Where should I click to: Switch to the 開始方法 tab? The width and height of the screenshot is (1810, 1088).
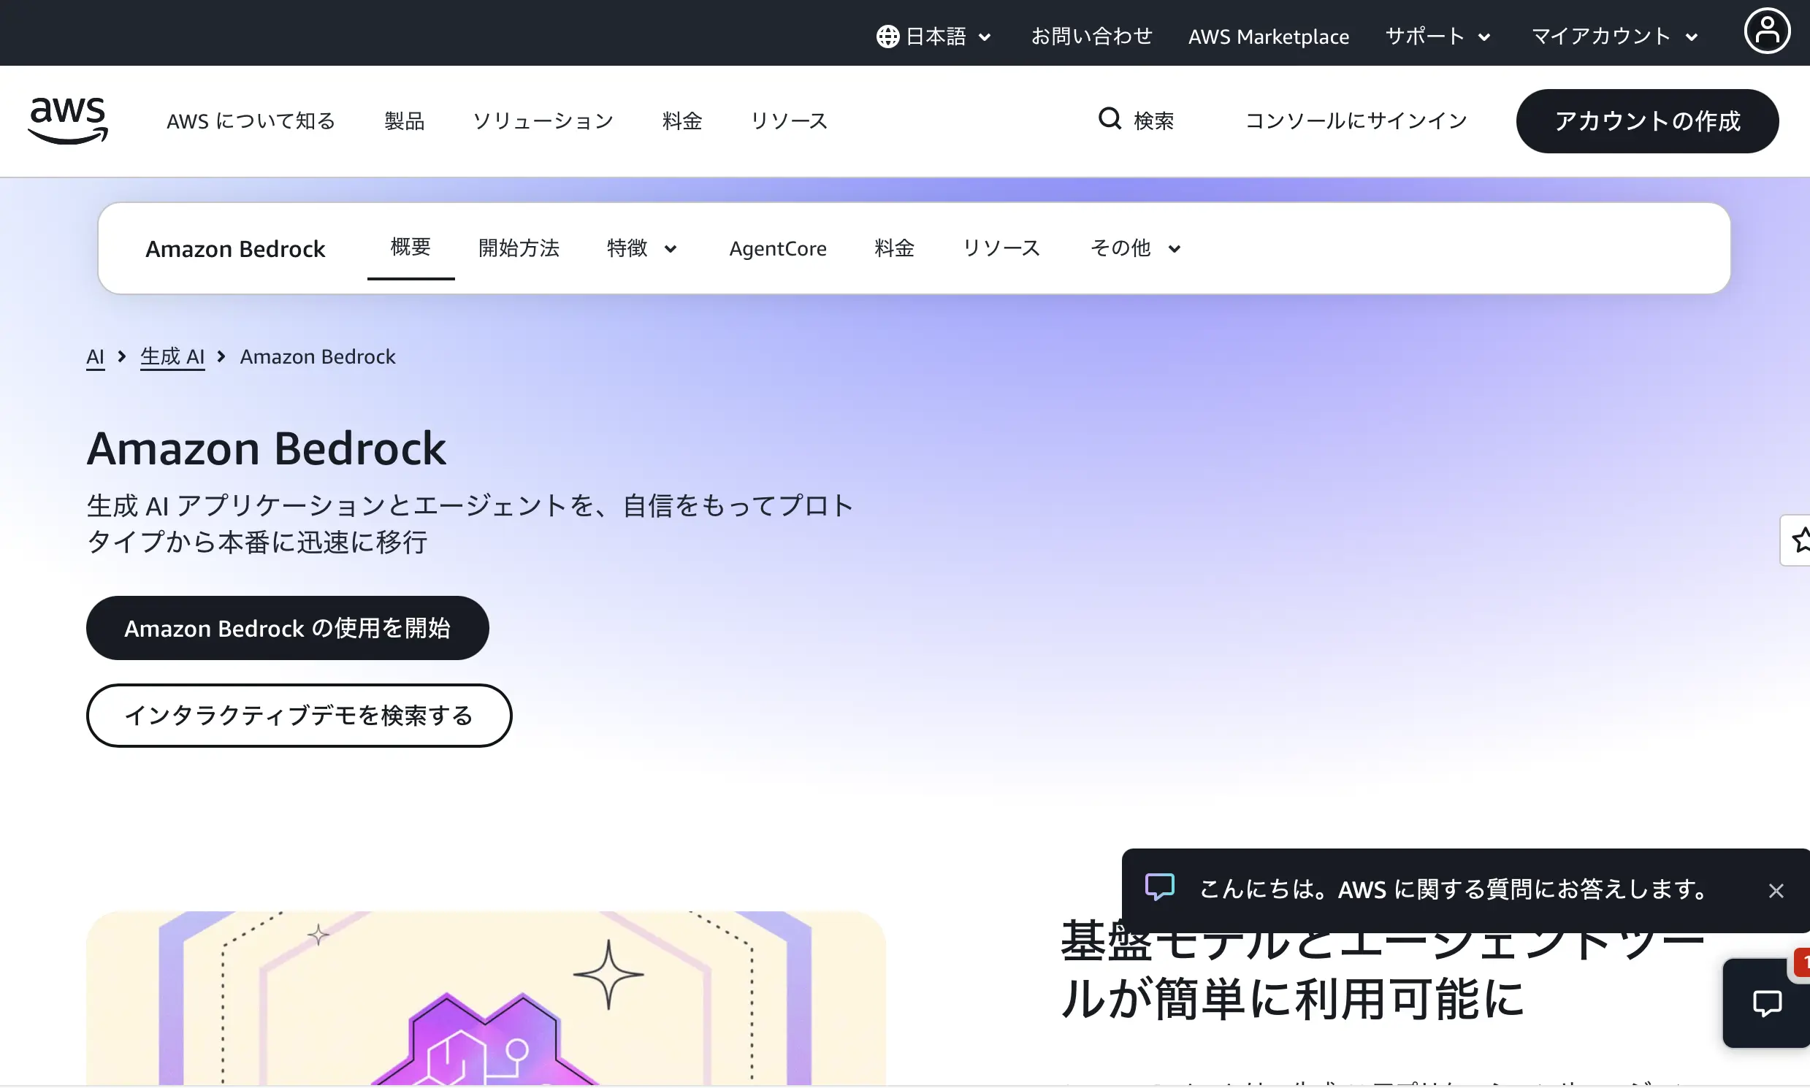pos(519,248)
